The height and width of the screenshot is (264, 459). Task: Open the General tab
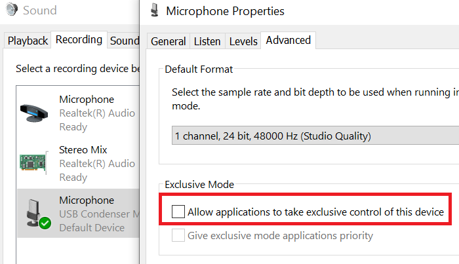click(x=168, y=41)
